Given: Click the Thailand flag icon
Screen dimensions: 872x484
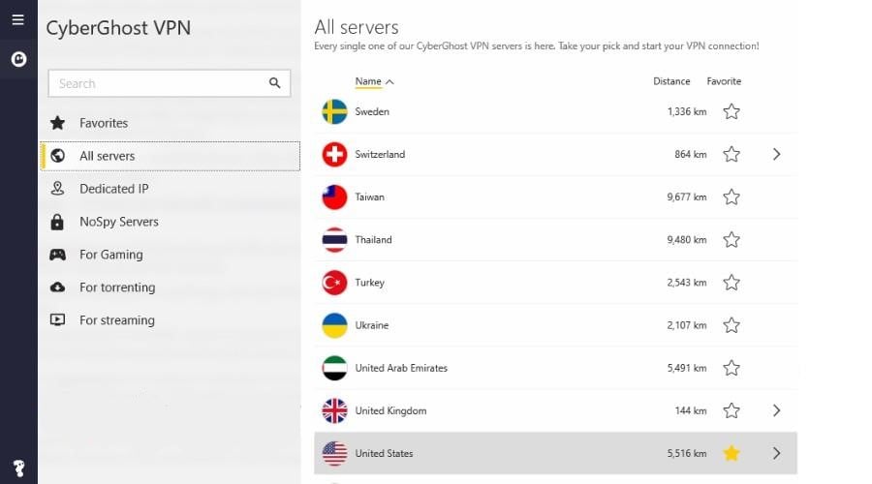Looking at the screenshot, I should pyautogui.click(x=334, y=240).
